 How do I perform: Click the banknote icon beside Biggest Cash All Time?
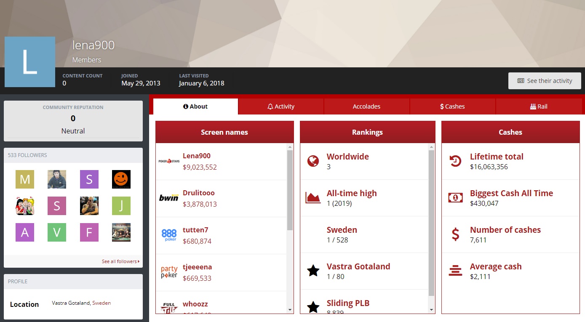tap(455, 197)
